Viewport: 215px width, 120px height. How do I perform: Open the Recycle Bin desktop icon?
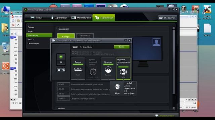pos(5,47)
